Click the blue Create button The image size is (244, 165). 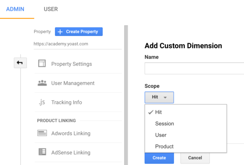[x=159, y=158]
